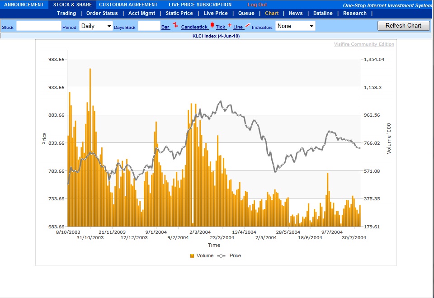Click the 8/10/2003 time axis label
The height and width of the screenshot is (298, 434).
click(68, 232)
